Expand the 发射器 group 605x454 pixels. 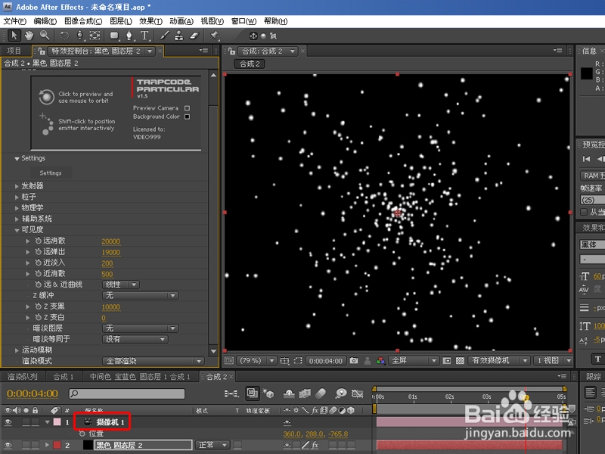click(17, 186)
